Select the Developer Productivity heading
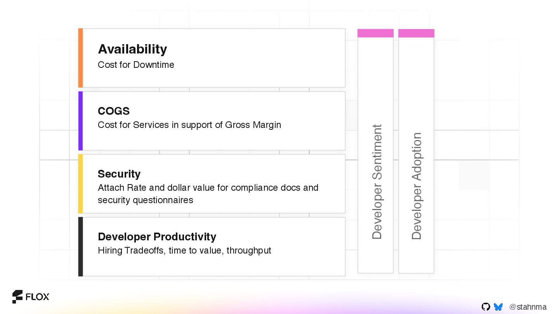Screen dimensions: 559x314 point(157,236)
